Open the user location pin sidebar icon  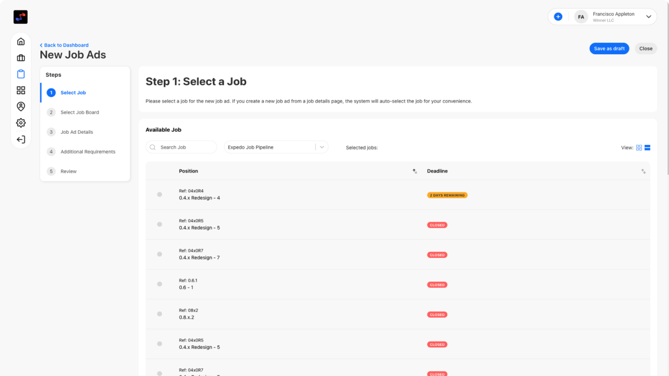(x=21, y=107)
